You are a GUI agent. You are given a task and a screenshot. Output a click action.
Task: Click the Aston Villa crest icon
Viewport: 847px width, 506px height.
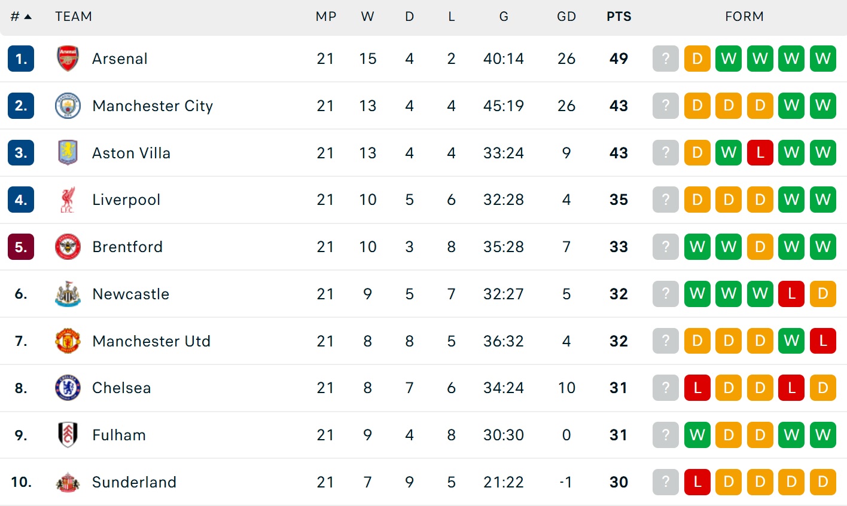[x=68, y=153]
